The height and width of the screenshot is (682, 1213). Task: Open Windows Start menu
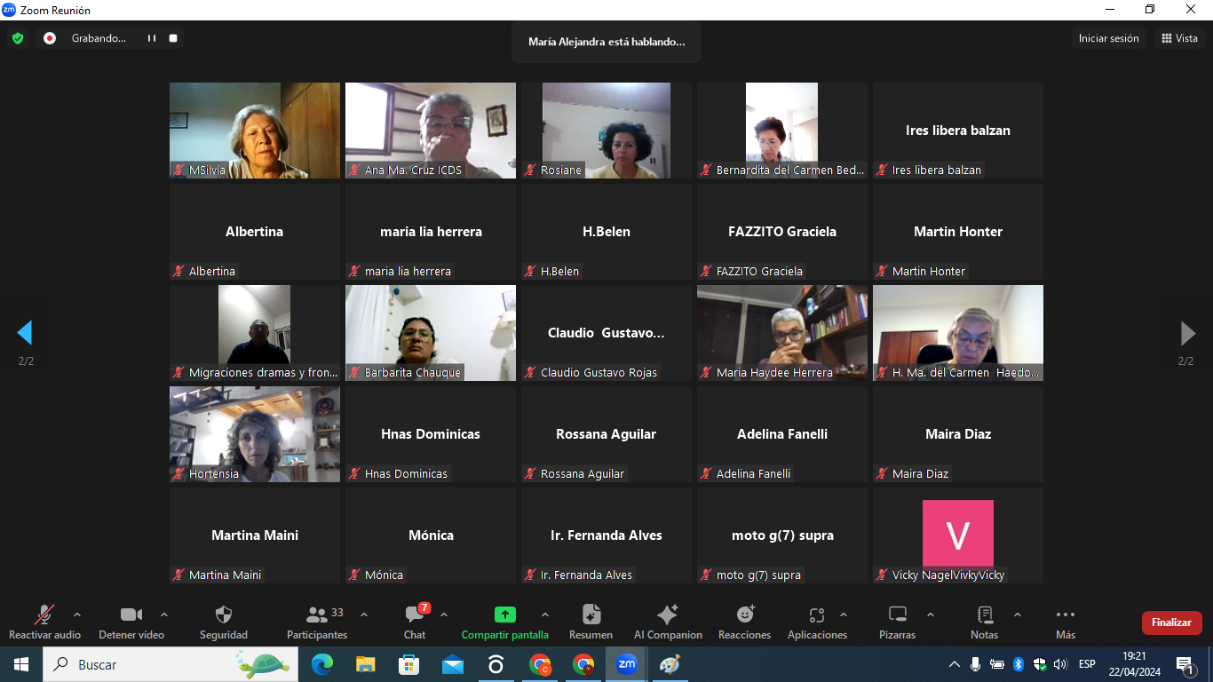tap(20, 664)
